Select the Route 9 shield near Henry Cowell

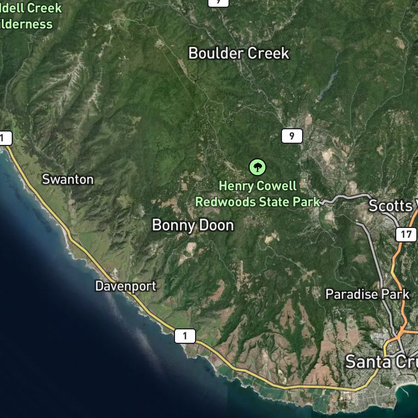point(292,136)
